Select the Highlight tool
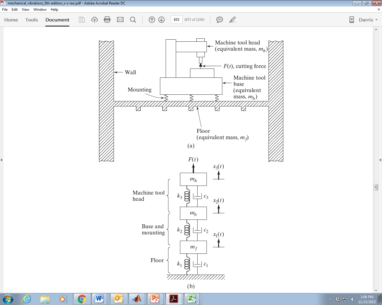This screenshot has width=382, height=305. click(232, 20)
